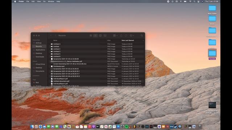Image resolution: width=232 pixels, height=130 pixels.
Task: Toggle sort direction arrow in Date column
Action: click(x=143, y=40)
